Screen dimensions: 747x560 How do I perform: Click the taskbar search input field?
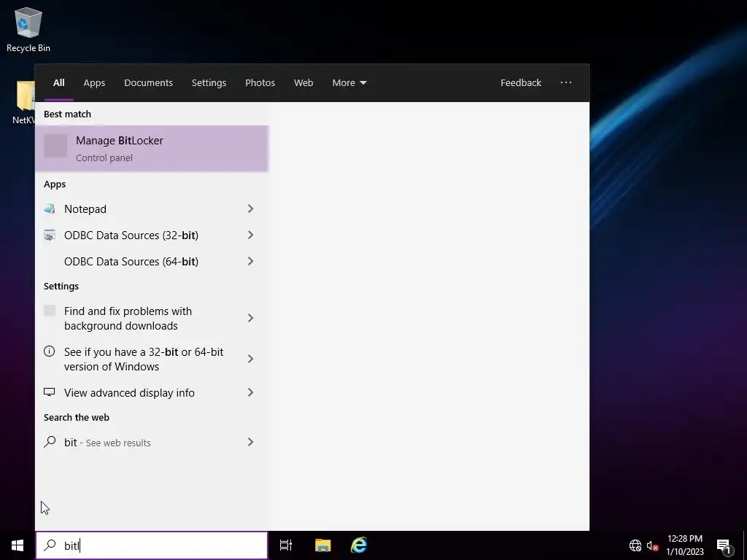tap(152, 545)
